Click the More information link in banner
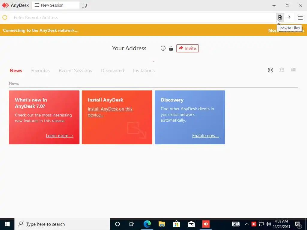 [x=286, y=30]
